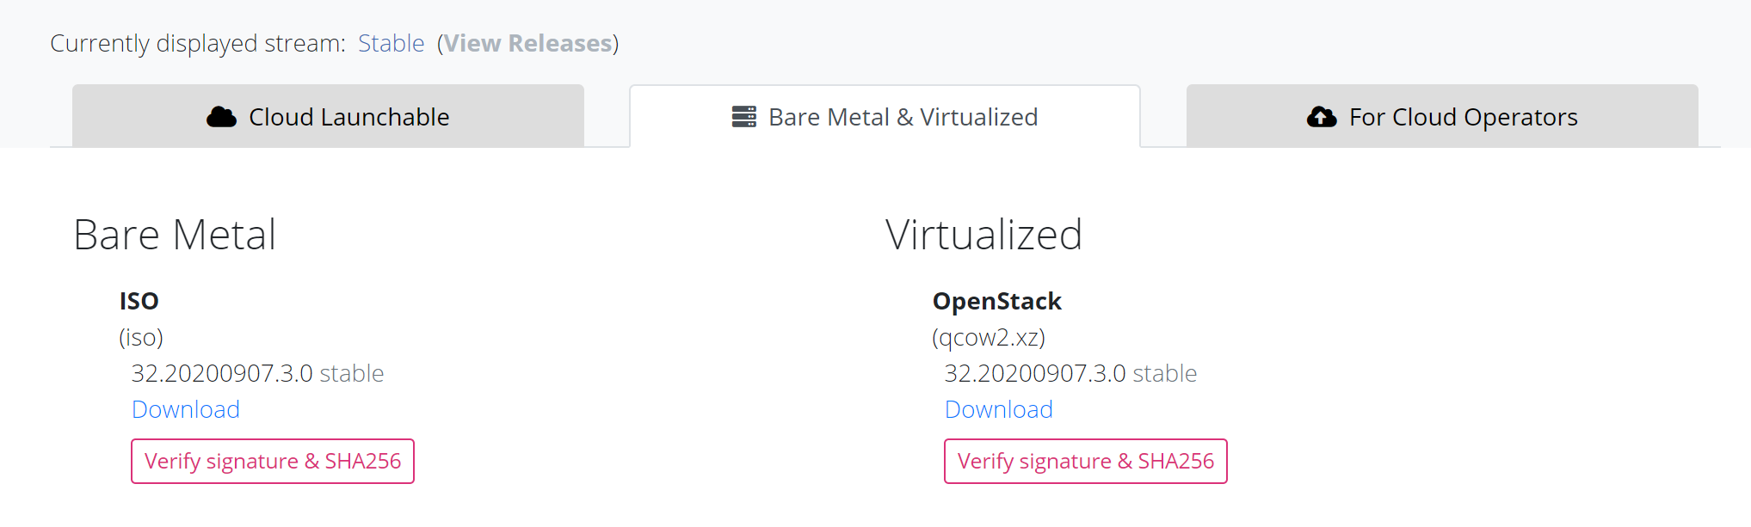1751x527 pixels.
Task: Open the Stable stream link
Action: pos(392,43)
